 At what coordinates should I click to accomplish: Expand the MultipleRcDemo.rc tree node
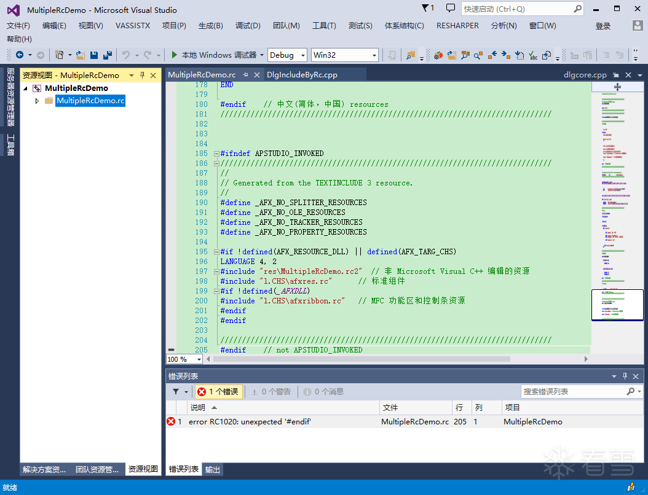37,101
